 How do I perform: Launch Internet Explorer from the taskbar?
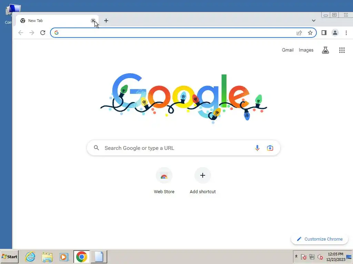(x=30, y=256)
